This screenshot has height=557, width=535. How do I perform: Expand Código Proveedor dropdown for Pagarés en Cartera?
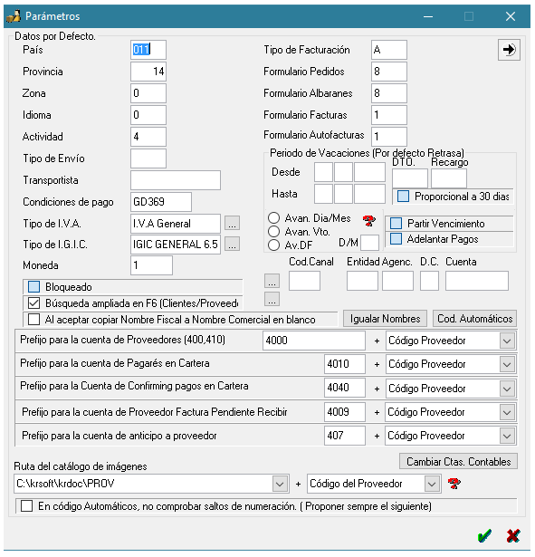tap(507, 364)
